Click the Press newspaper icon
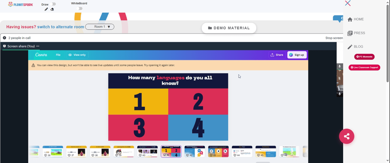 pyautogui.click(x=350, y=33)
